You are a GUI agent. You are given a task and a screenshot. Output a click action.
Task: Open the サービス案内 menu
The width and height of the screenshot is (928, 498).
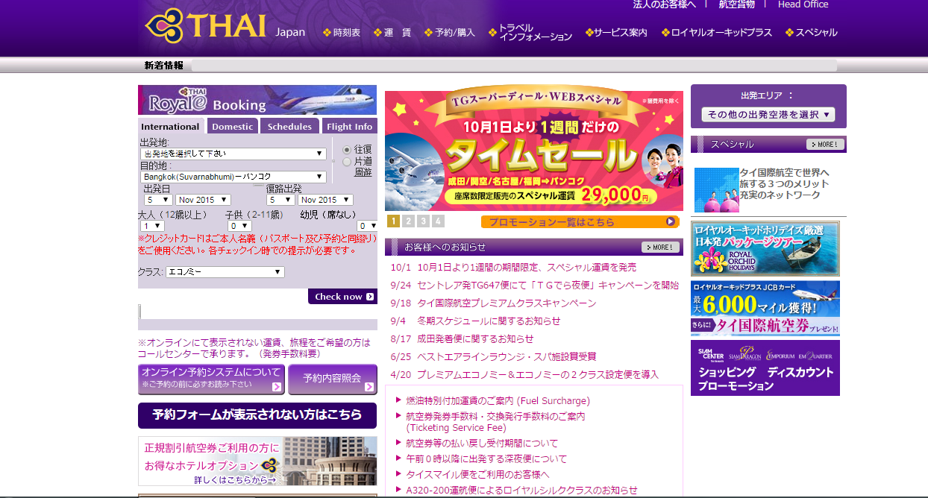tap(617, 33)
